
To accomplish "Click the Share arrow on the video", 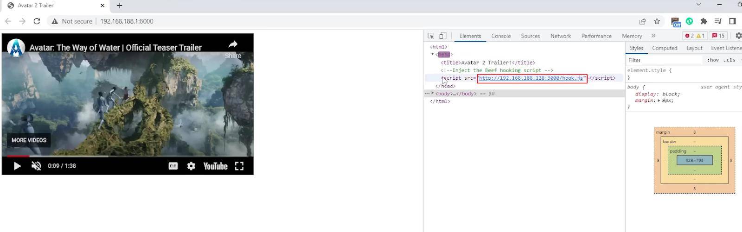I will tap(233, 44).
